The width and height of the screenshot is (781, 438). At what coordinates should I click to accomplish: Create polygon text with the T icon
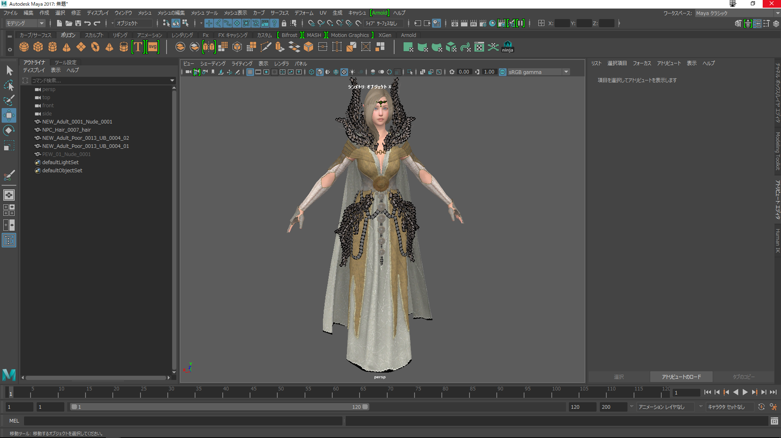[x=138, y=47]
